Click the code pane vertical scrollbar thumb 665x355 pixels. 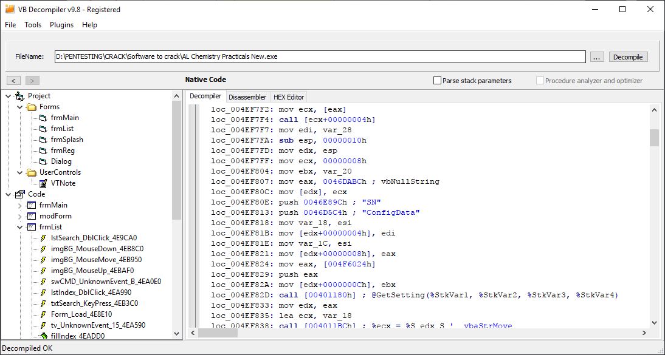(654, 137)
